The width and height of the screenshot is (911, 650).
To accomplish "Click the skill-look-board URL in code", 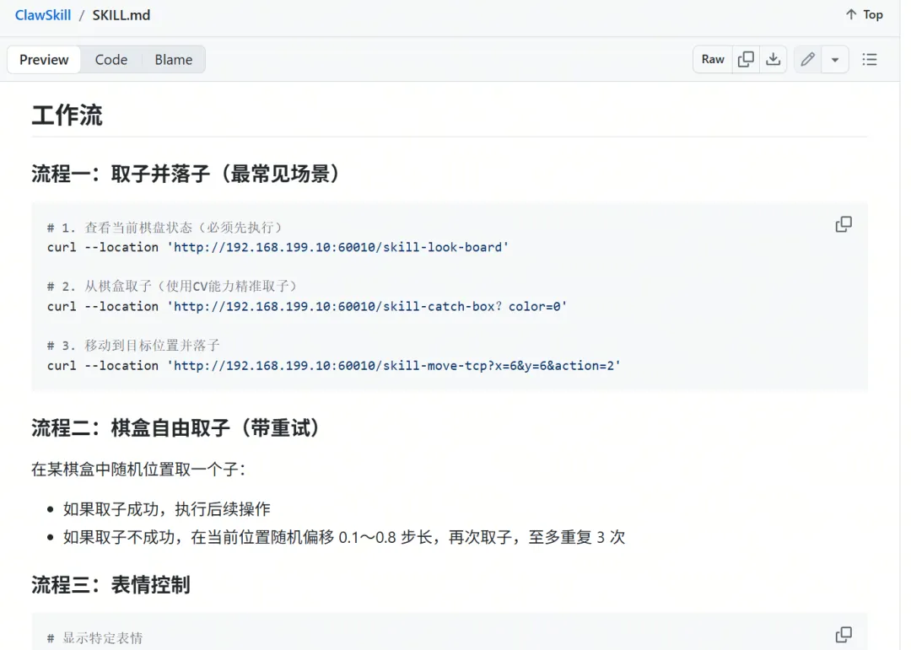I will click(338, 248).
